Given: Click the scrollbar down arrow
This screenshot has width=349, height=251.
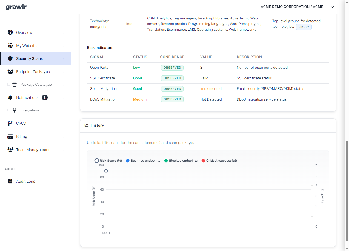Looking at the screenshot, I should click(347, 249).
